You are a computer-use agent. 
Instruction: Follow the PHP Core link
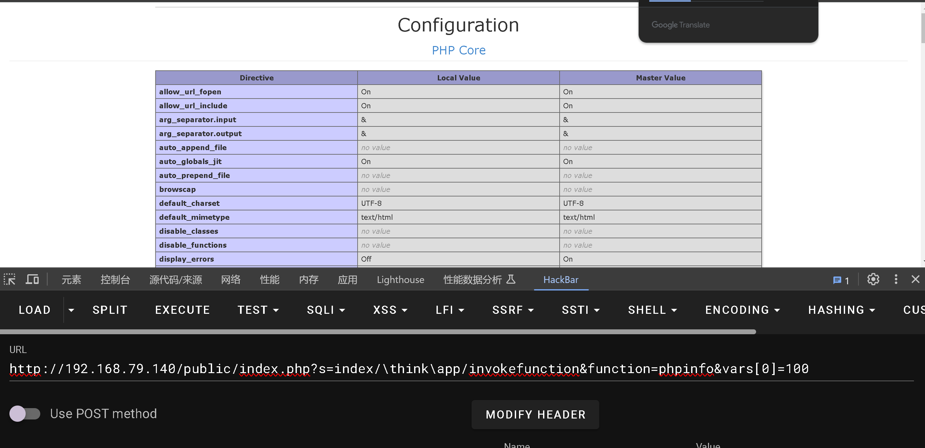(458, 50)
